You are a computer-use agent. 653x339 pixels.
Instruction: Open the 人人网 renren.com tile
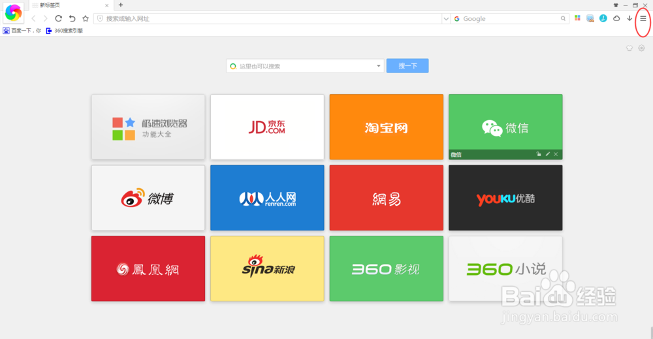(267, 198)
